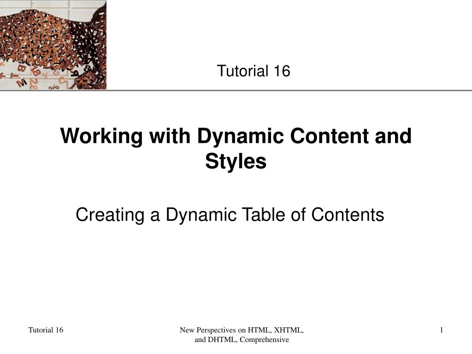The width and height of the screenshot is (472, 354).
Task: Click the "Tutorial 16" footer label
Action: tap(46, 330)
